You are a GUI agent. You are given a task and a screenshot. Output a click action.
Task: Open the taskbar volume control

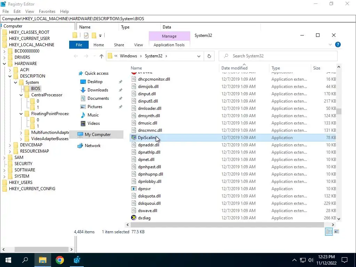pos(311,260)
